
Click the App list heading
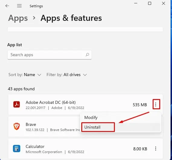pos(15,45)
